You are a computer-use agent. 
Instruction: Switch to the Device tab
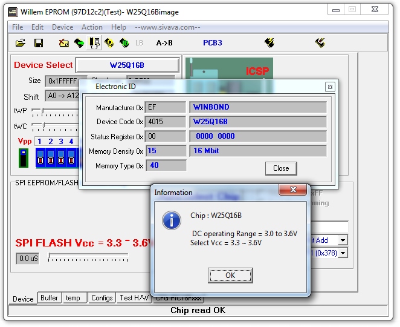click(x=23, y=299)
